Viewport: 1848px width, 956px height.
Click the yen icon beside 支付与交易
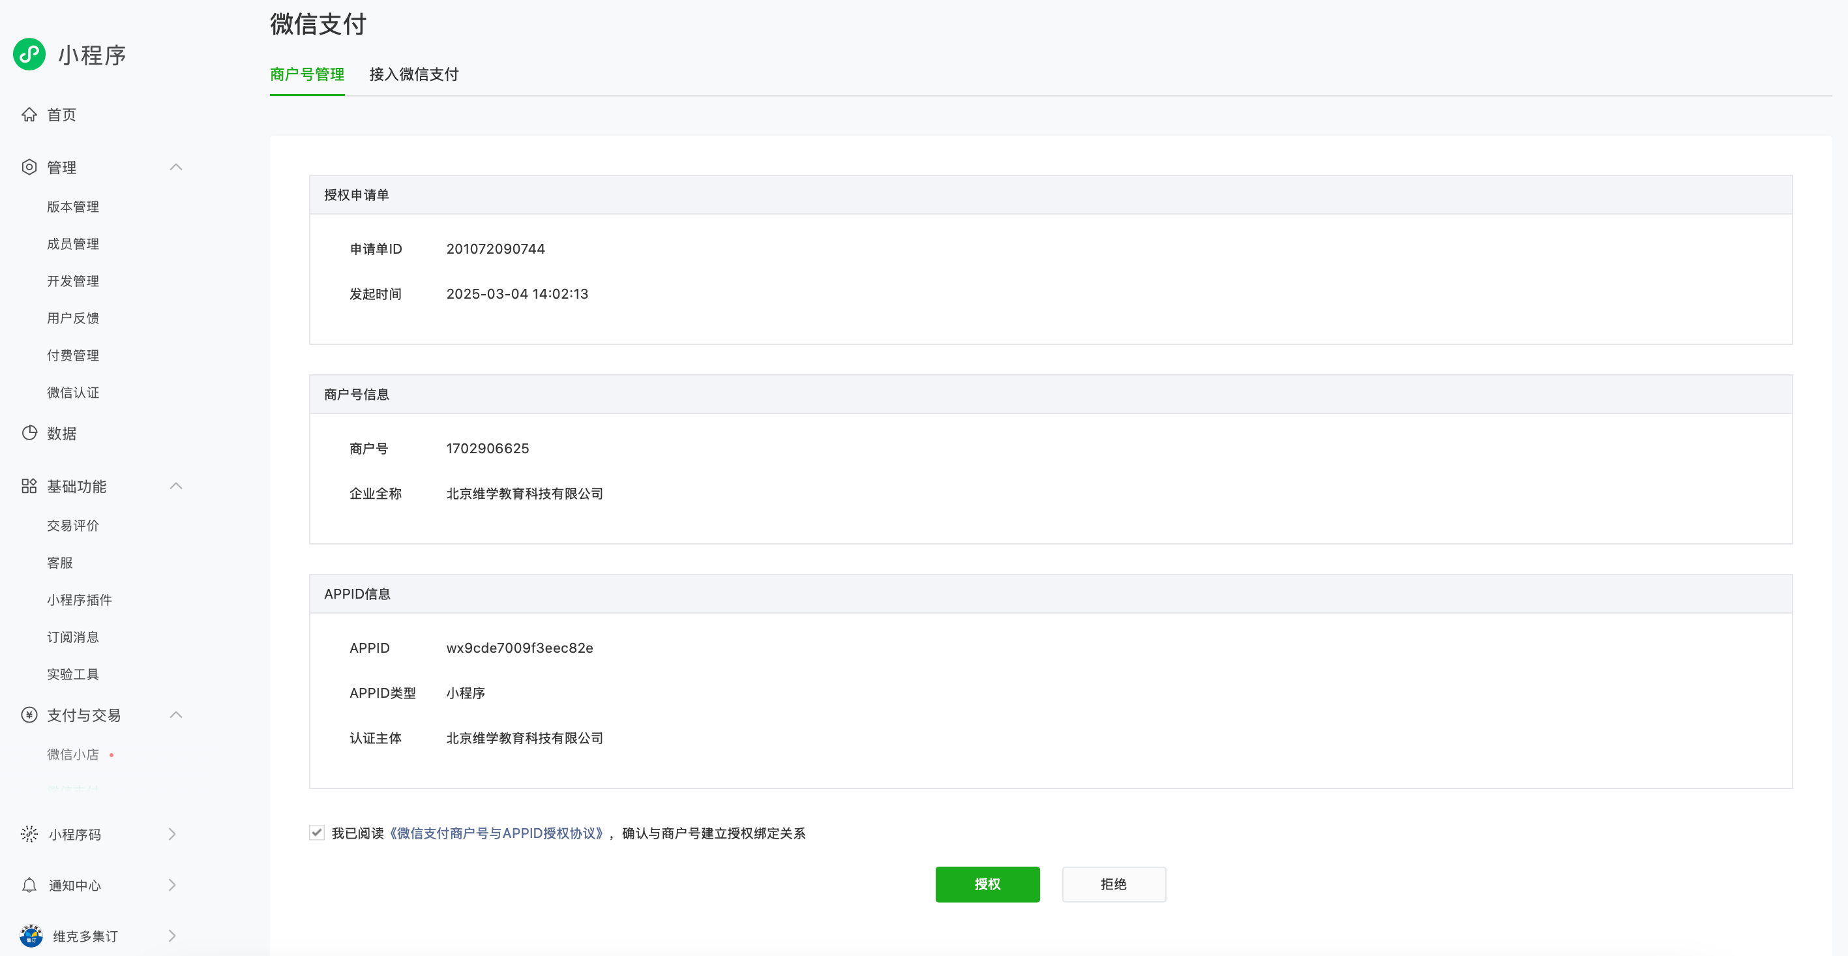coord(29,715)
